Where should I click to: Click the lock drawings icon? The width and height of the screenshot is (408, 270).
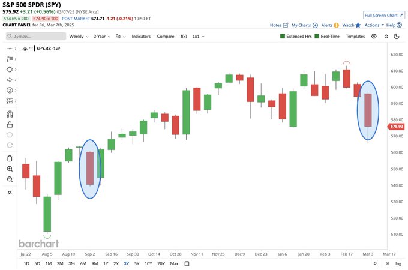click(10, 125)
